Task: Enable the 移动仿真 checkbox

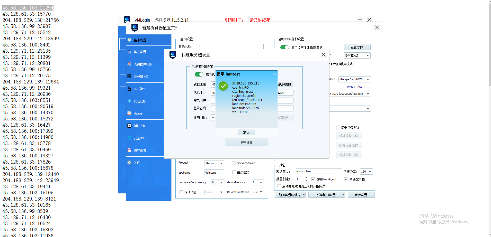Action: pyautogui.click(x=181, y=192)
